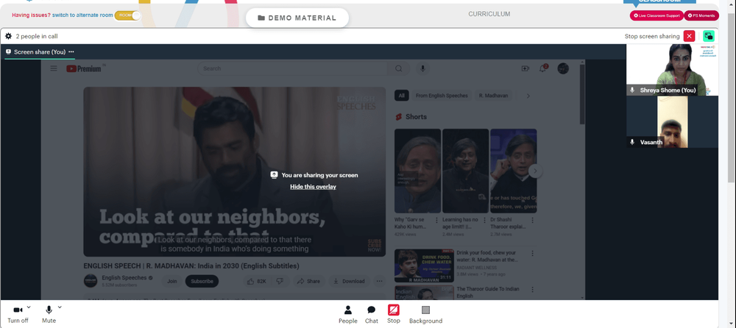Open the Chat panel
Screen dimensions: 736x328
(x=371, y=314)
